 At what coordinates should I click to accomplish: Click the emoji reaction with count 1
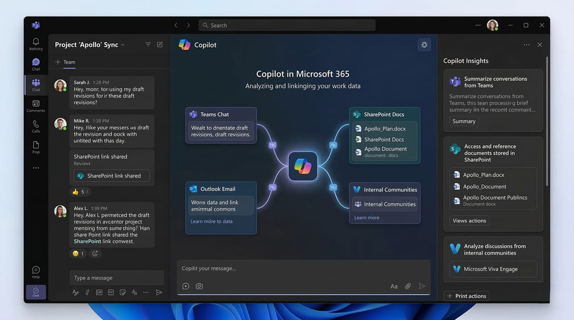78,254
